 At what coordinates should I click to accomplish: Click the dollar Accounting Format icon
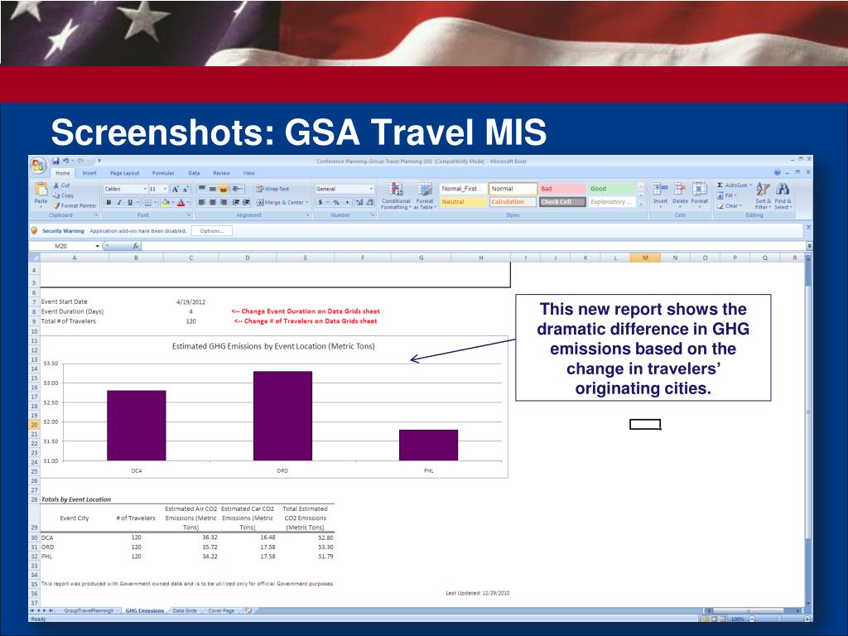[x=320, y=202]
